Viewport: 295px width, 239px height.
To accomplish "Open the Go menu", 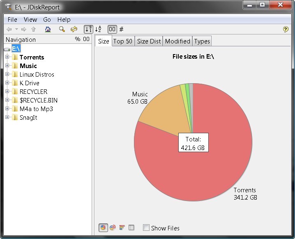I will coord(47,20).
